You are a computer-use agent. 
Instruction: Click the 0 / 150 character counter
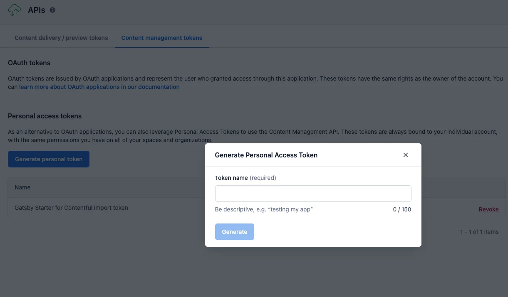pos(402,209)
